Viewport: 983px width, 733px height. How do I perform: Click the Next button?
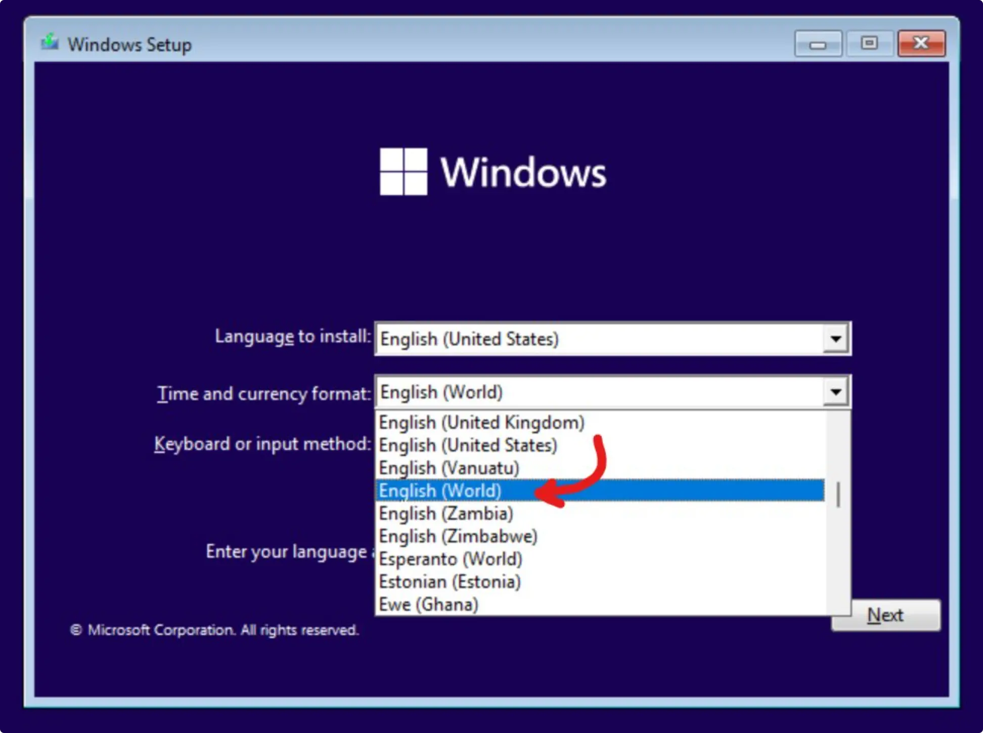(886, 615)
